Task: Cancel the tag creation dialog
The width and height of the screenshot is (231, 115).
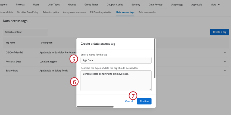Action: coord(129,101)
